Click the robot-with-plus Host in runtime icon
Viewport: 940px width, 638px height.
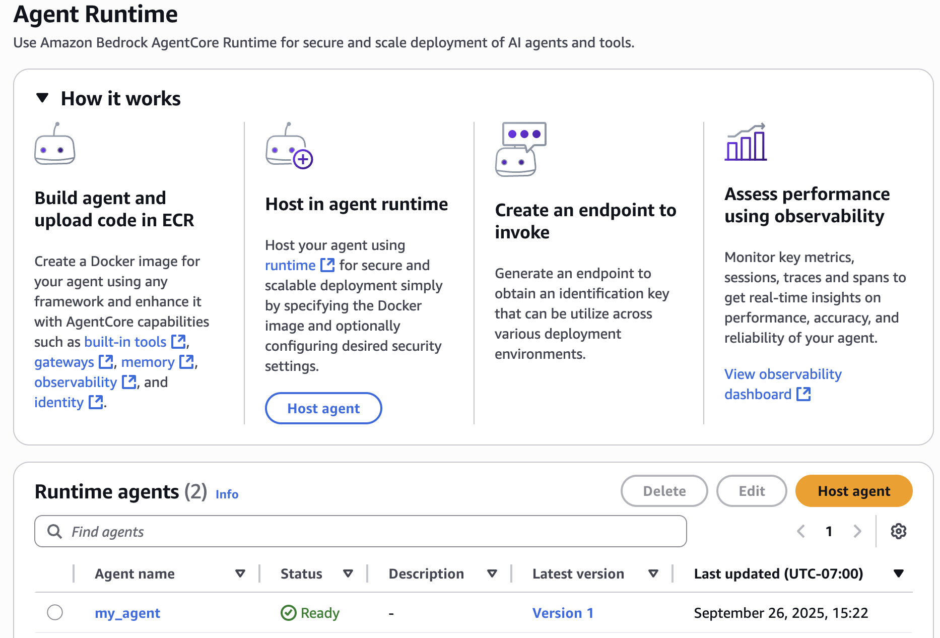click(x=289, y=146)
